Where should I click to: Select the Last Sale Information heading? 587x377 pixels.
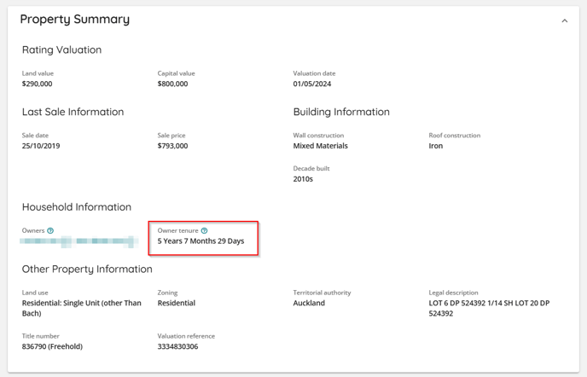pyautogui.click(x=73, y=112)
